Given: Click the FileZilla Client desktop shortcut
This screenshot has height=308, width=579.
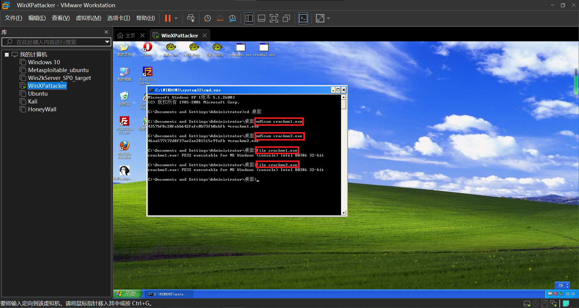Looking at the screenshot, I should click(x=124, y=125).
